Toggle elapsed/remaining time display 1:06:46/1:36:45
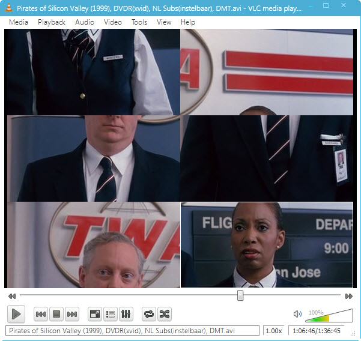Image resolution: width=361 pixels, height=341 pixels. [x=317, y=331]
